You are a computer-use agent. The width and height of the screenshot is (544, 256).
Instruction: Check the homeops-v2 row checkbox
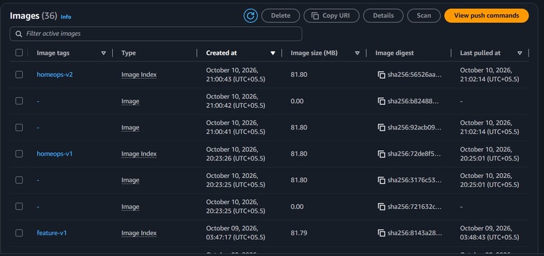pyautogui.click(x=19, y=75)
